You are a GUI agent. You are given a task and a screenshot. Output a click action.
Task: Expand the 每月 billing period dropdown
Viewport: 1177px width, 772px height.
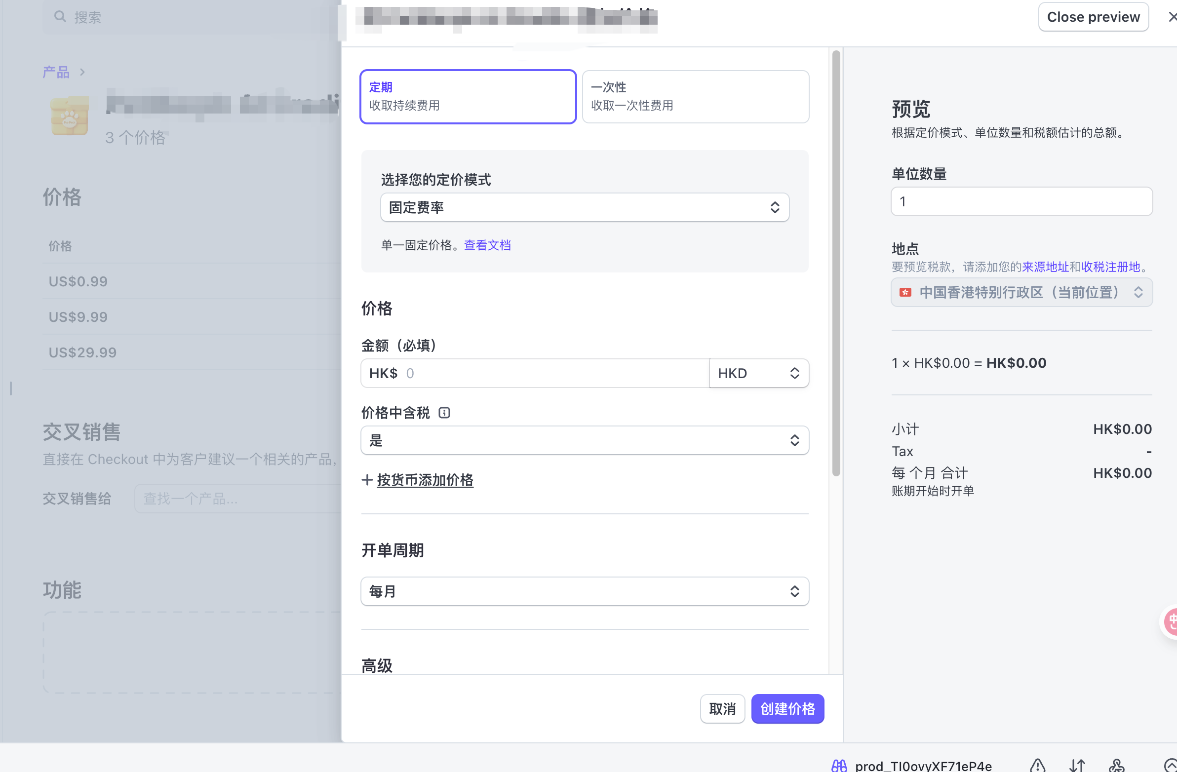(584, 591)
